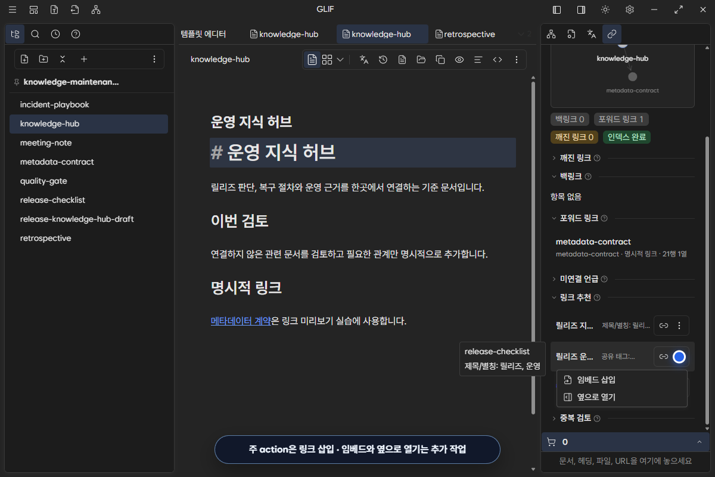The width and height of the screenshot is (715, 477).
Task: Toggle the left sidebar panel
Action: click(x=557, y=10)
